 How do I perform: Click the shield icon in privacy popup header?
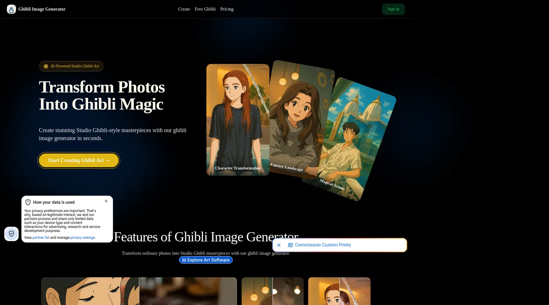pyautogui.click(x=28, y=202)
